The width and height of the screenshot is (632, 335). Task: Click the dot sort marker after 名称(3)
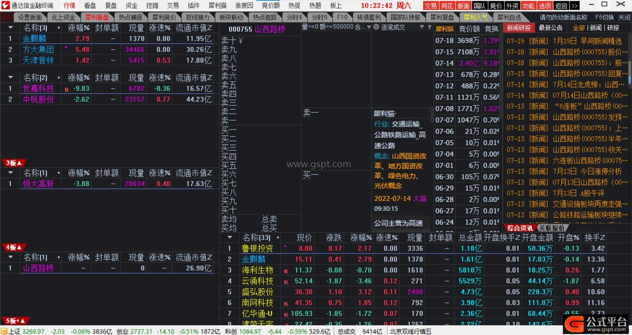point(59,28)
